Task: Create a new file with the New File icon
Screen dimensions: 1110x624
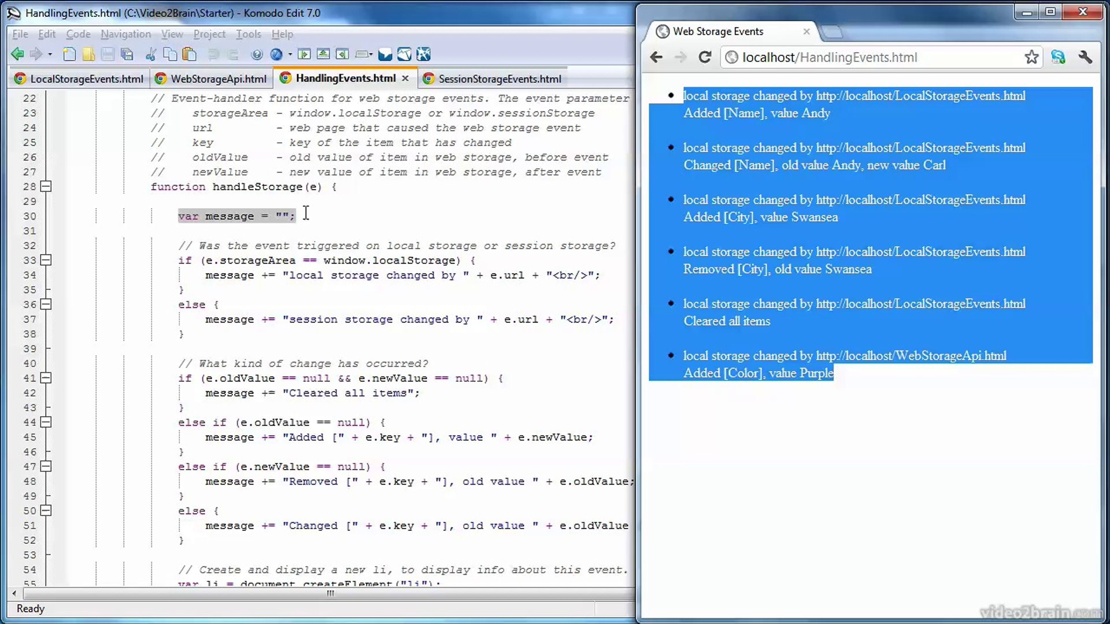Action: [69, 54]
